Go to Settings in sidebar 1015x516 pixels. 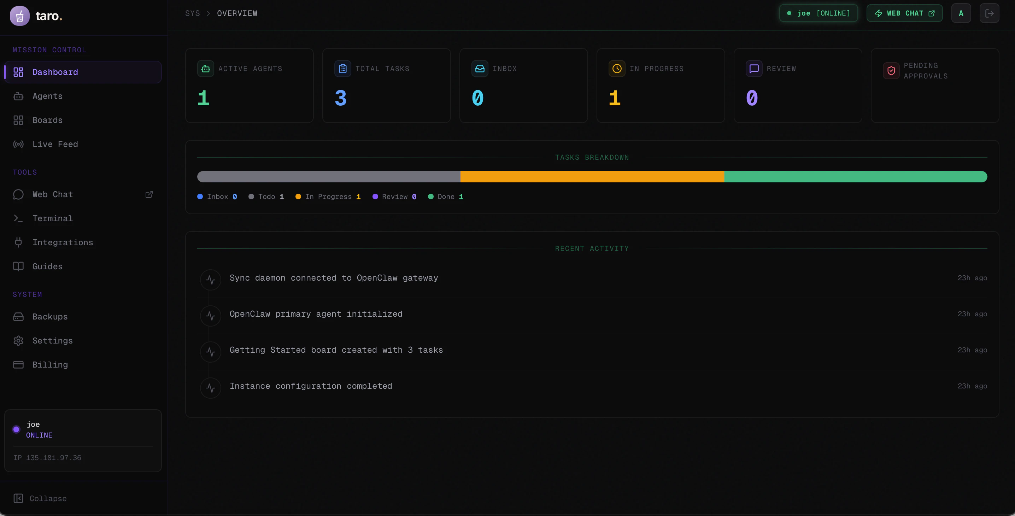click(52, 341)
